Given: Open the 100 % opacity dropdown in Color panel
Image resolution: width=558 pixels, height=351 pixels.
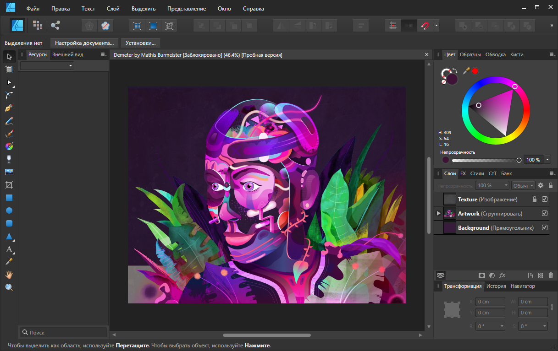Looking at the screenshot, I should click(x=548, y=160).
